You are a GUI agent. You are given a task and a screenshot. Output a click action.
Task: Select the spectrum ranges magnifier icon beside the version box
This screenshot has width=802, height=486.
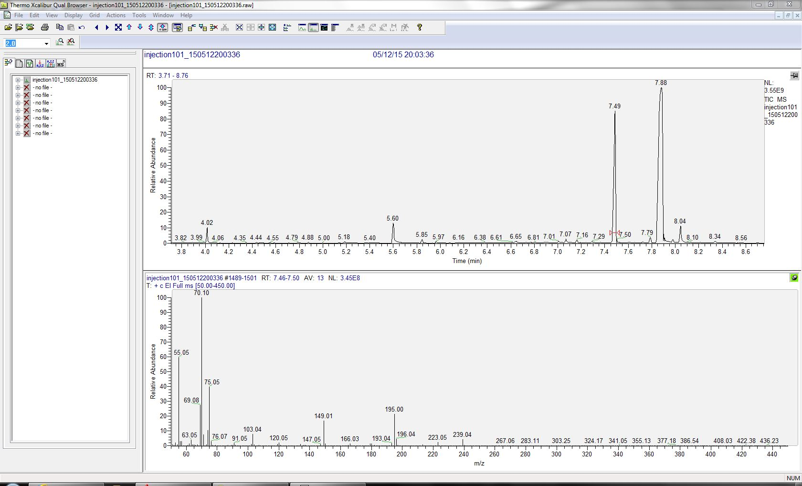(60, 42)
